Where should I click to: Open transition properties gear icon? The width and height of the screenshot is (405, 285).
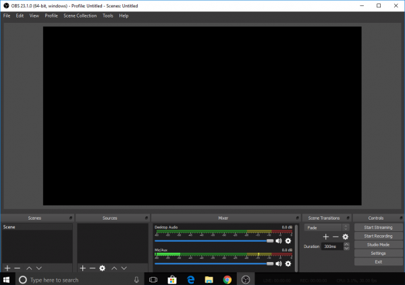point(345,236)
